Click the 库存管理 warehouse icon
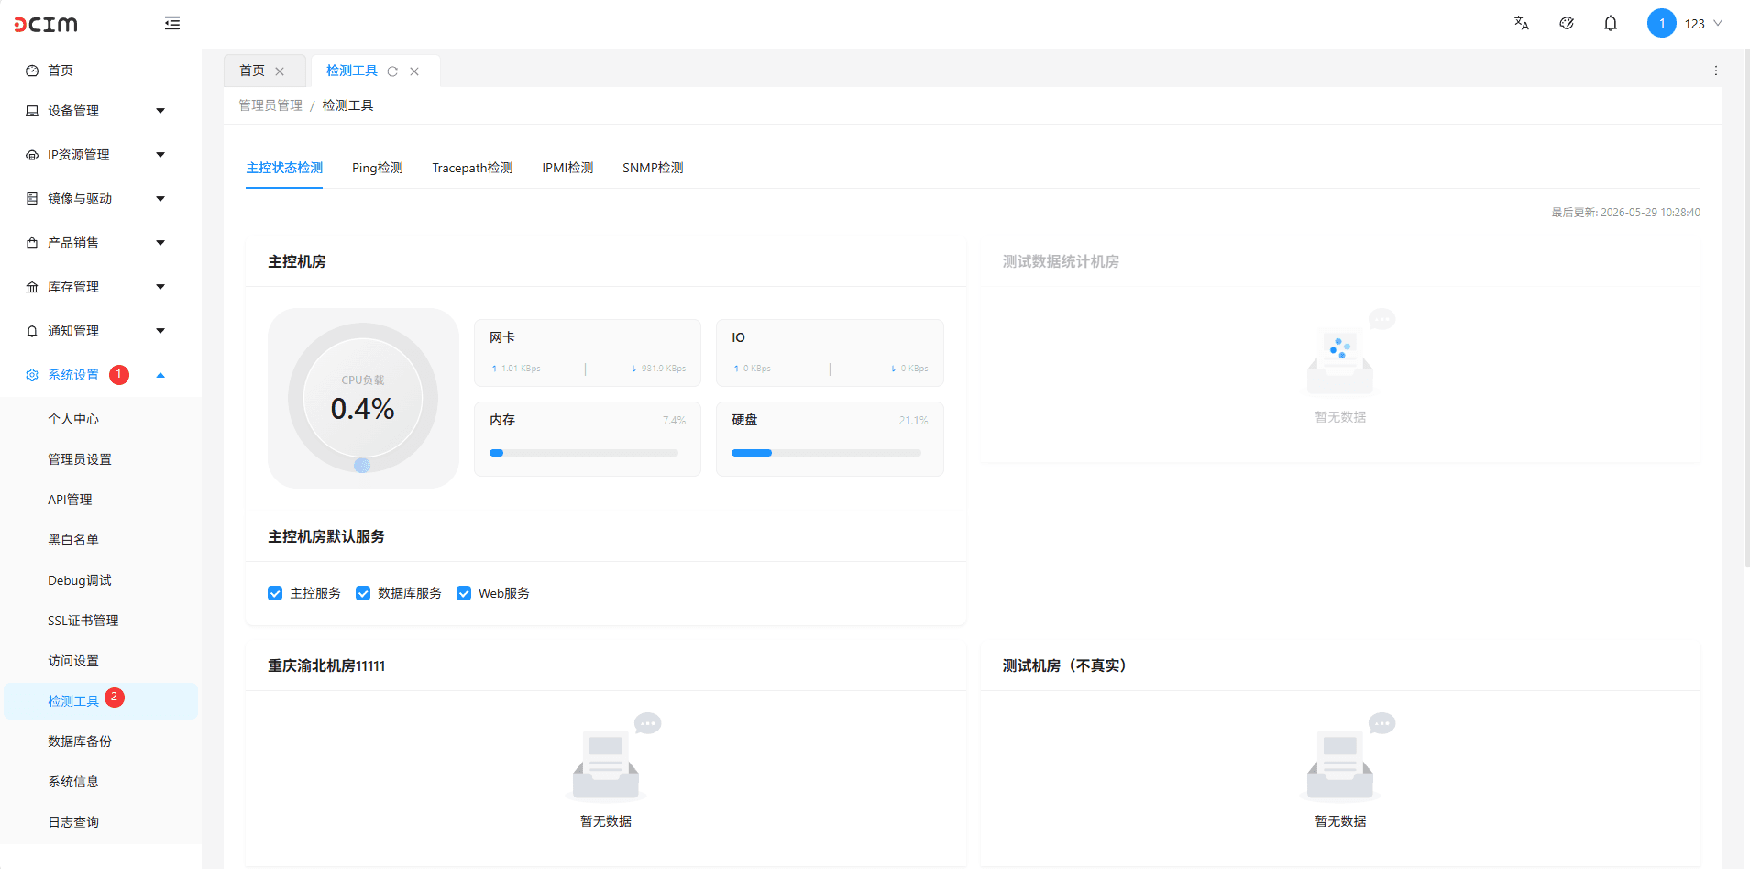1750x869 pixels. 32,287
